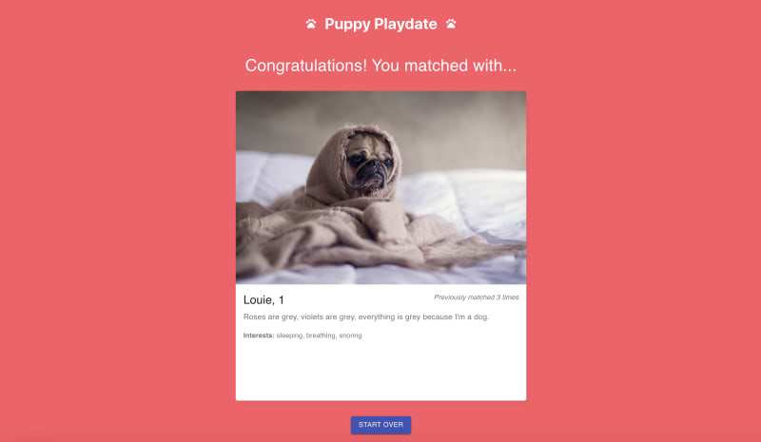Click the breathing interest
This screenshot has width=761, height=442.
(x=321, y=336)
